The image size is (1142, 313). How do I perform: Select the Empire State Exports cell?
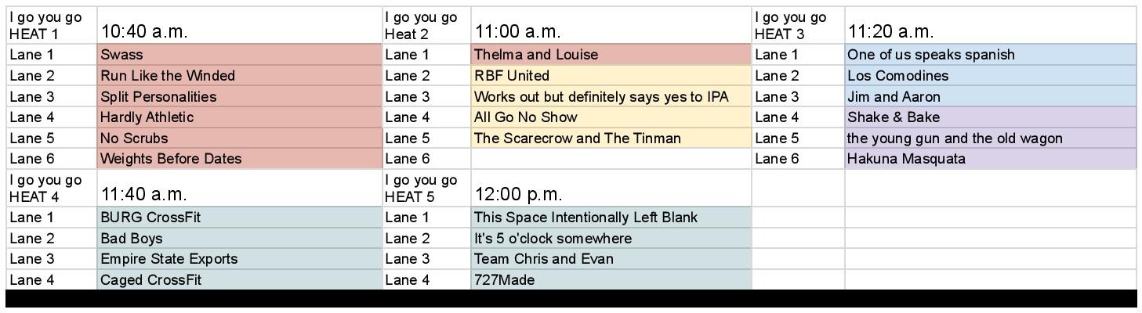click(x=239, y=259)
